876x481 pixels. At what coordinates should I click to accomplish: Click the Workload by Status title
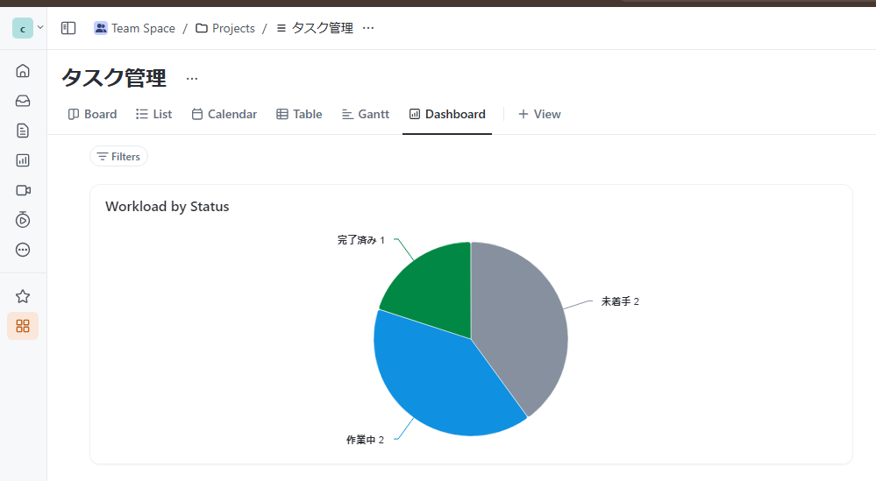[167, 207]
